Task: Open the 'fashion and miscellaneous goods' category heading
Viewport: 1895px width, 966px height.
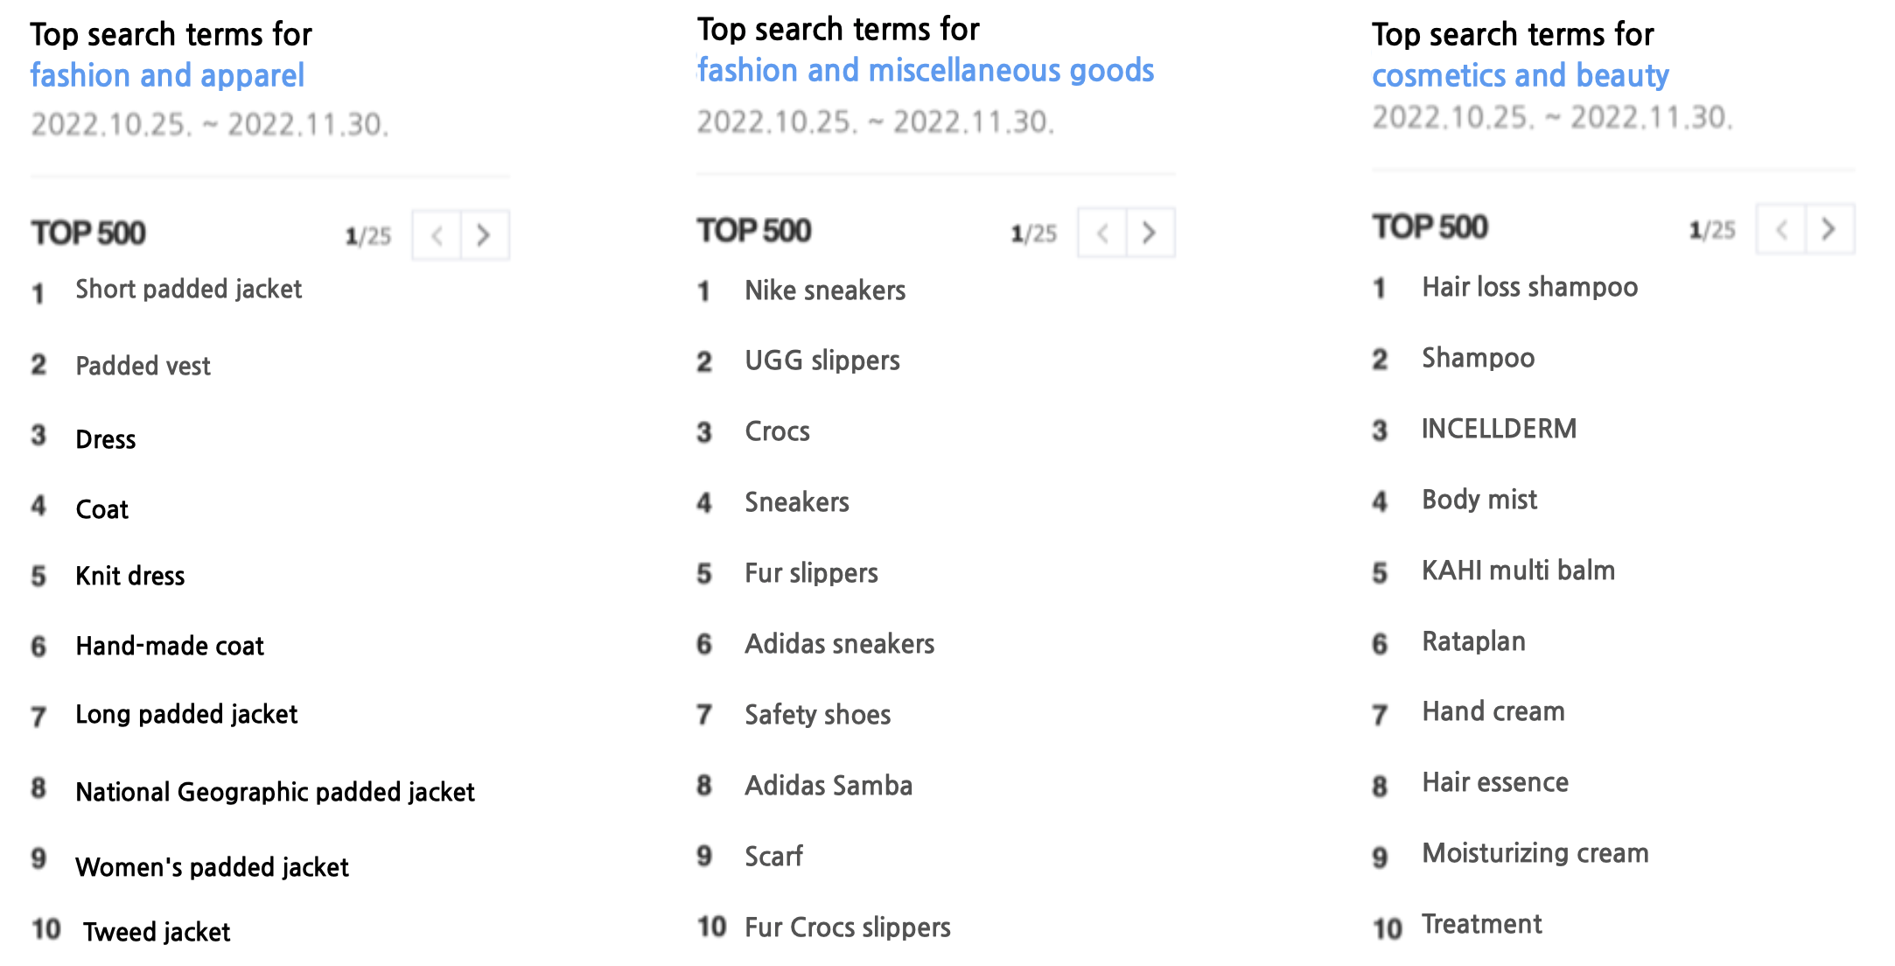Action: tap(926, 70)
